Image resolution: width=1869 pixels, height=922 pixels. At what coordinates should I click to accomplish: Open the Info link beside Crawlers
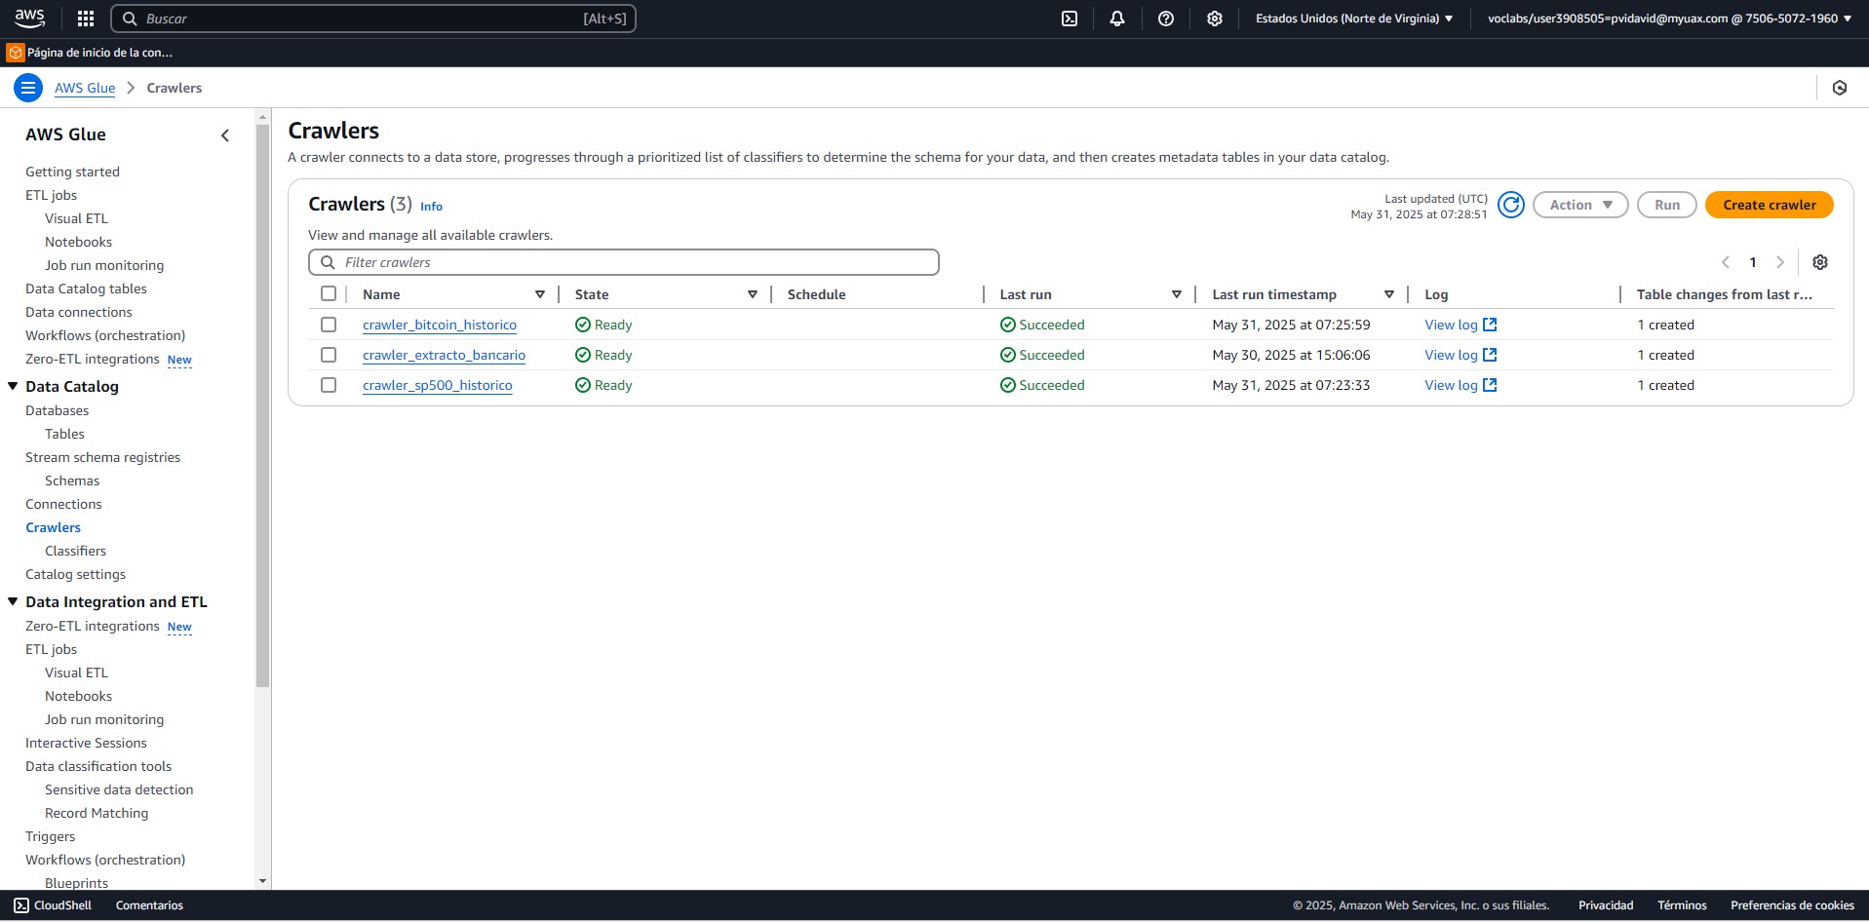[x=431, y=207]
